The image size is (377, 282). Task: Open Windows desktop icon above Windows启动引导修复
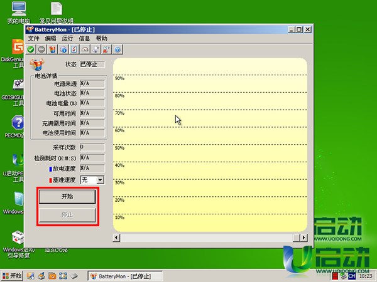18,199
